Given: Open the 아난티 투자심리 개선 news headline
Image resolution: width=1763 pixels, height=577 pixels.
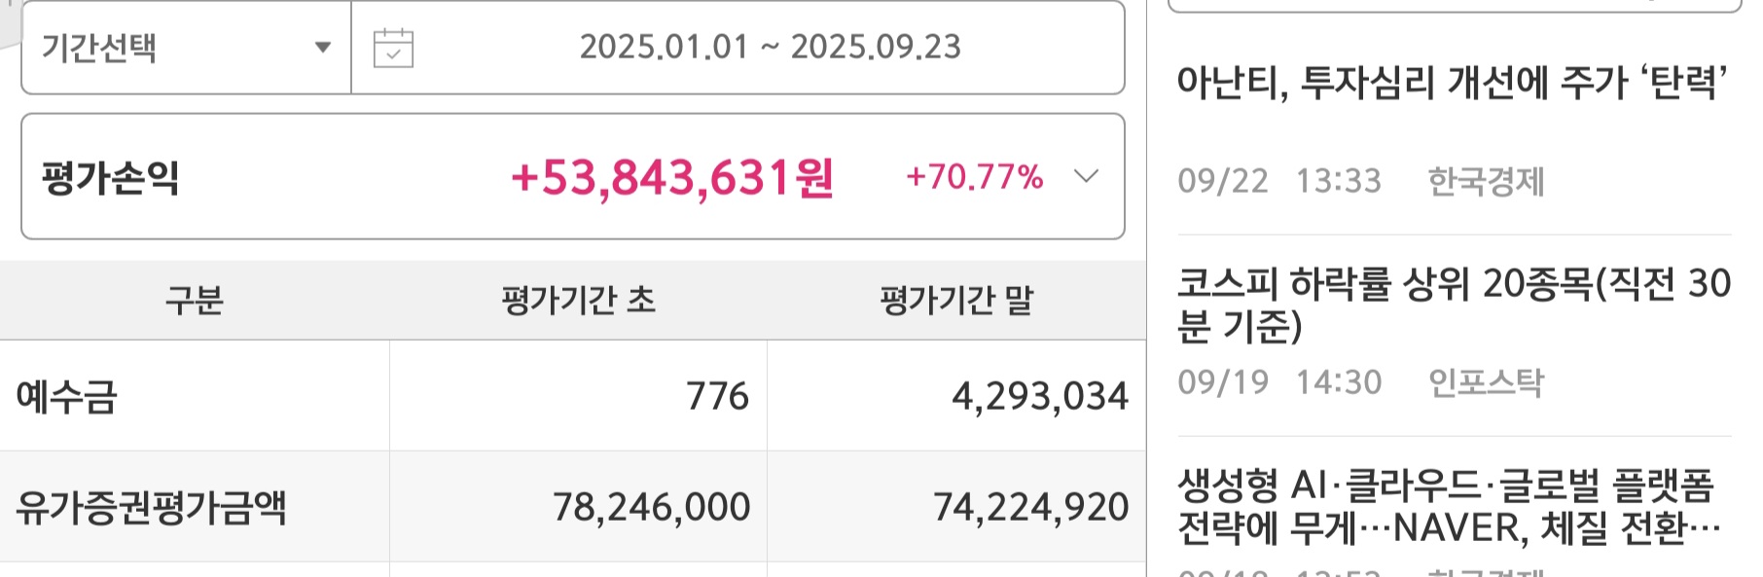Looking at the screenshot, I should tap(1453, 83).
